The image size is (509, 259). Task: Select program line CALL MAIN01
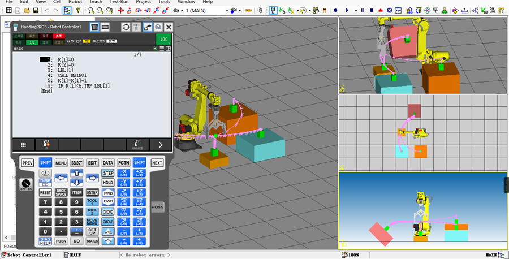72,75
